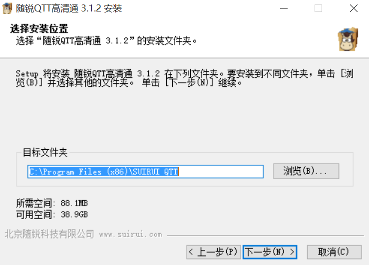
Task: Click the donkey installer icon in title bar
Action: point(7,8)
